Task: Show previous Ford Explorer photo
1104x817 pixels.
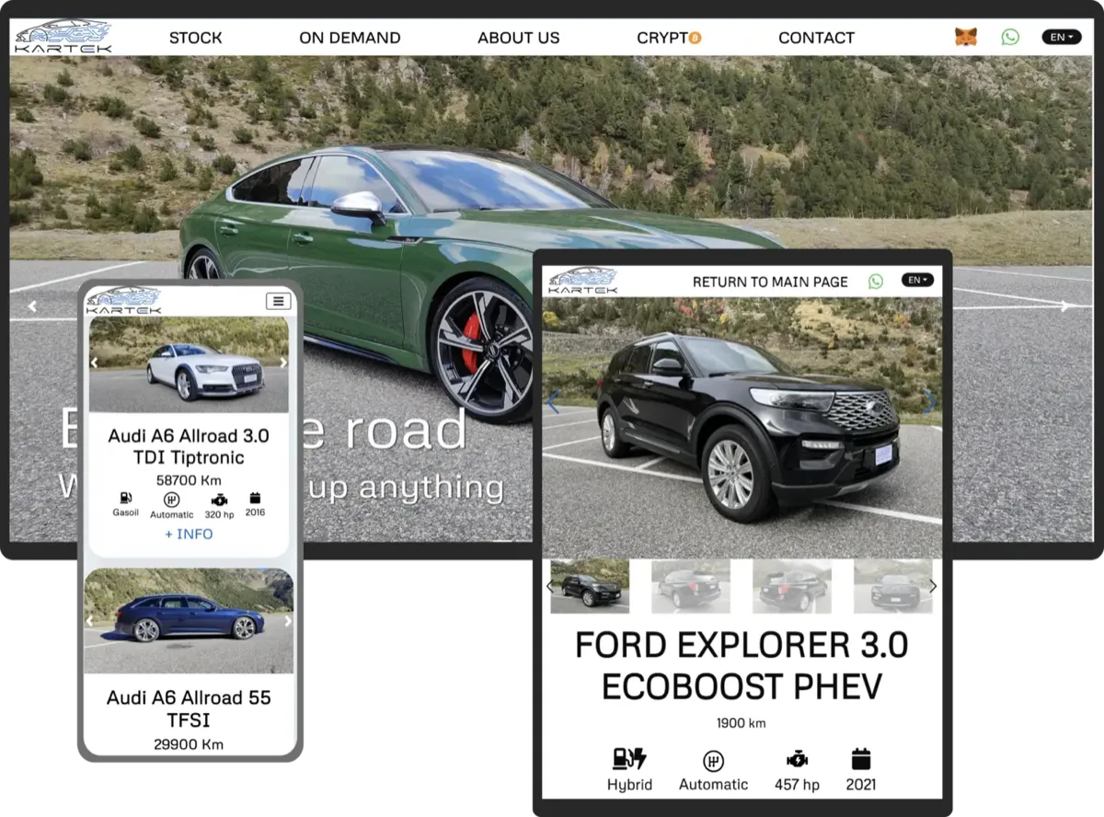Action: pyautogui.click(x=554, y=402)
